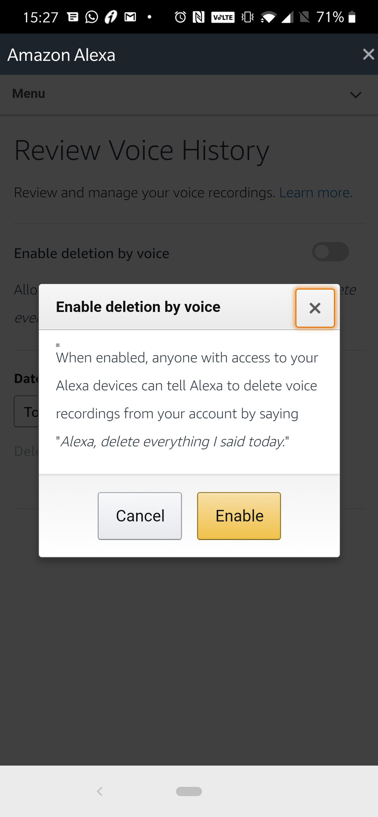Expand the Menu chevron arrow
Screen dimensions: 378x817
[355, 94]
